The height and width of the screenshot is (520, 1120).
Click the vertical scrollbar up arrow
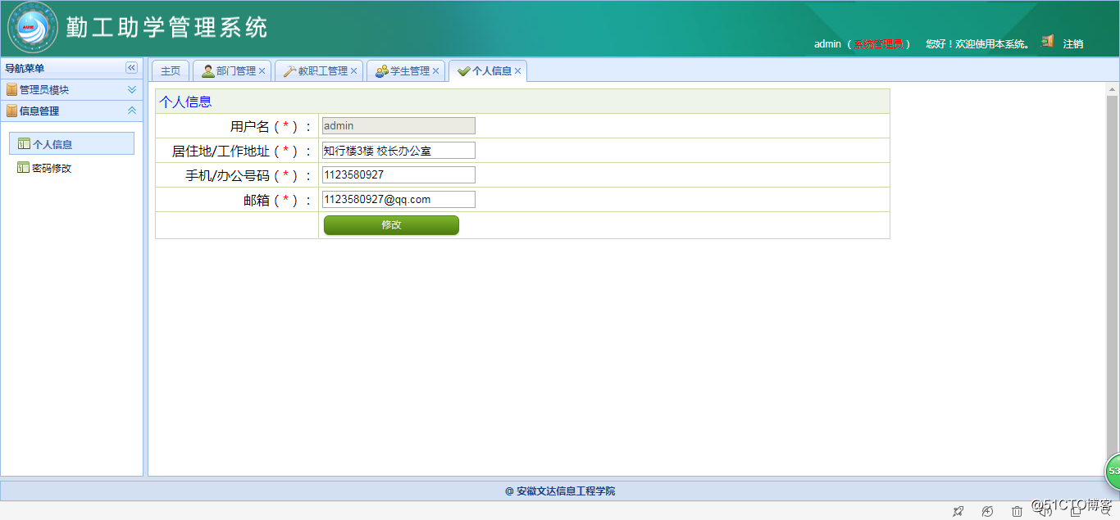[x=1113, y=89]
